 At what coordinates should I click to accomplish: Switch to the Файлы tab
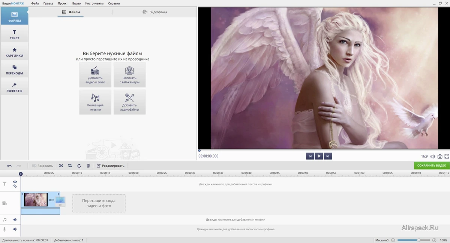70,12
